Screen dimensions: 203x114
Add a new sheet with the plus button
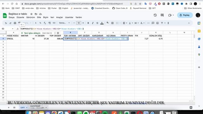(x=9, y=108)
